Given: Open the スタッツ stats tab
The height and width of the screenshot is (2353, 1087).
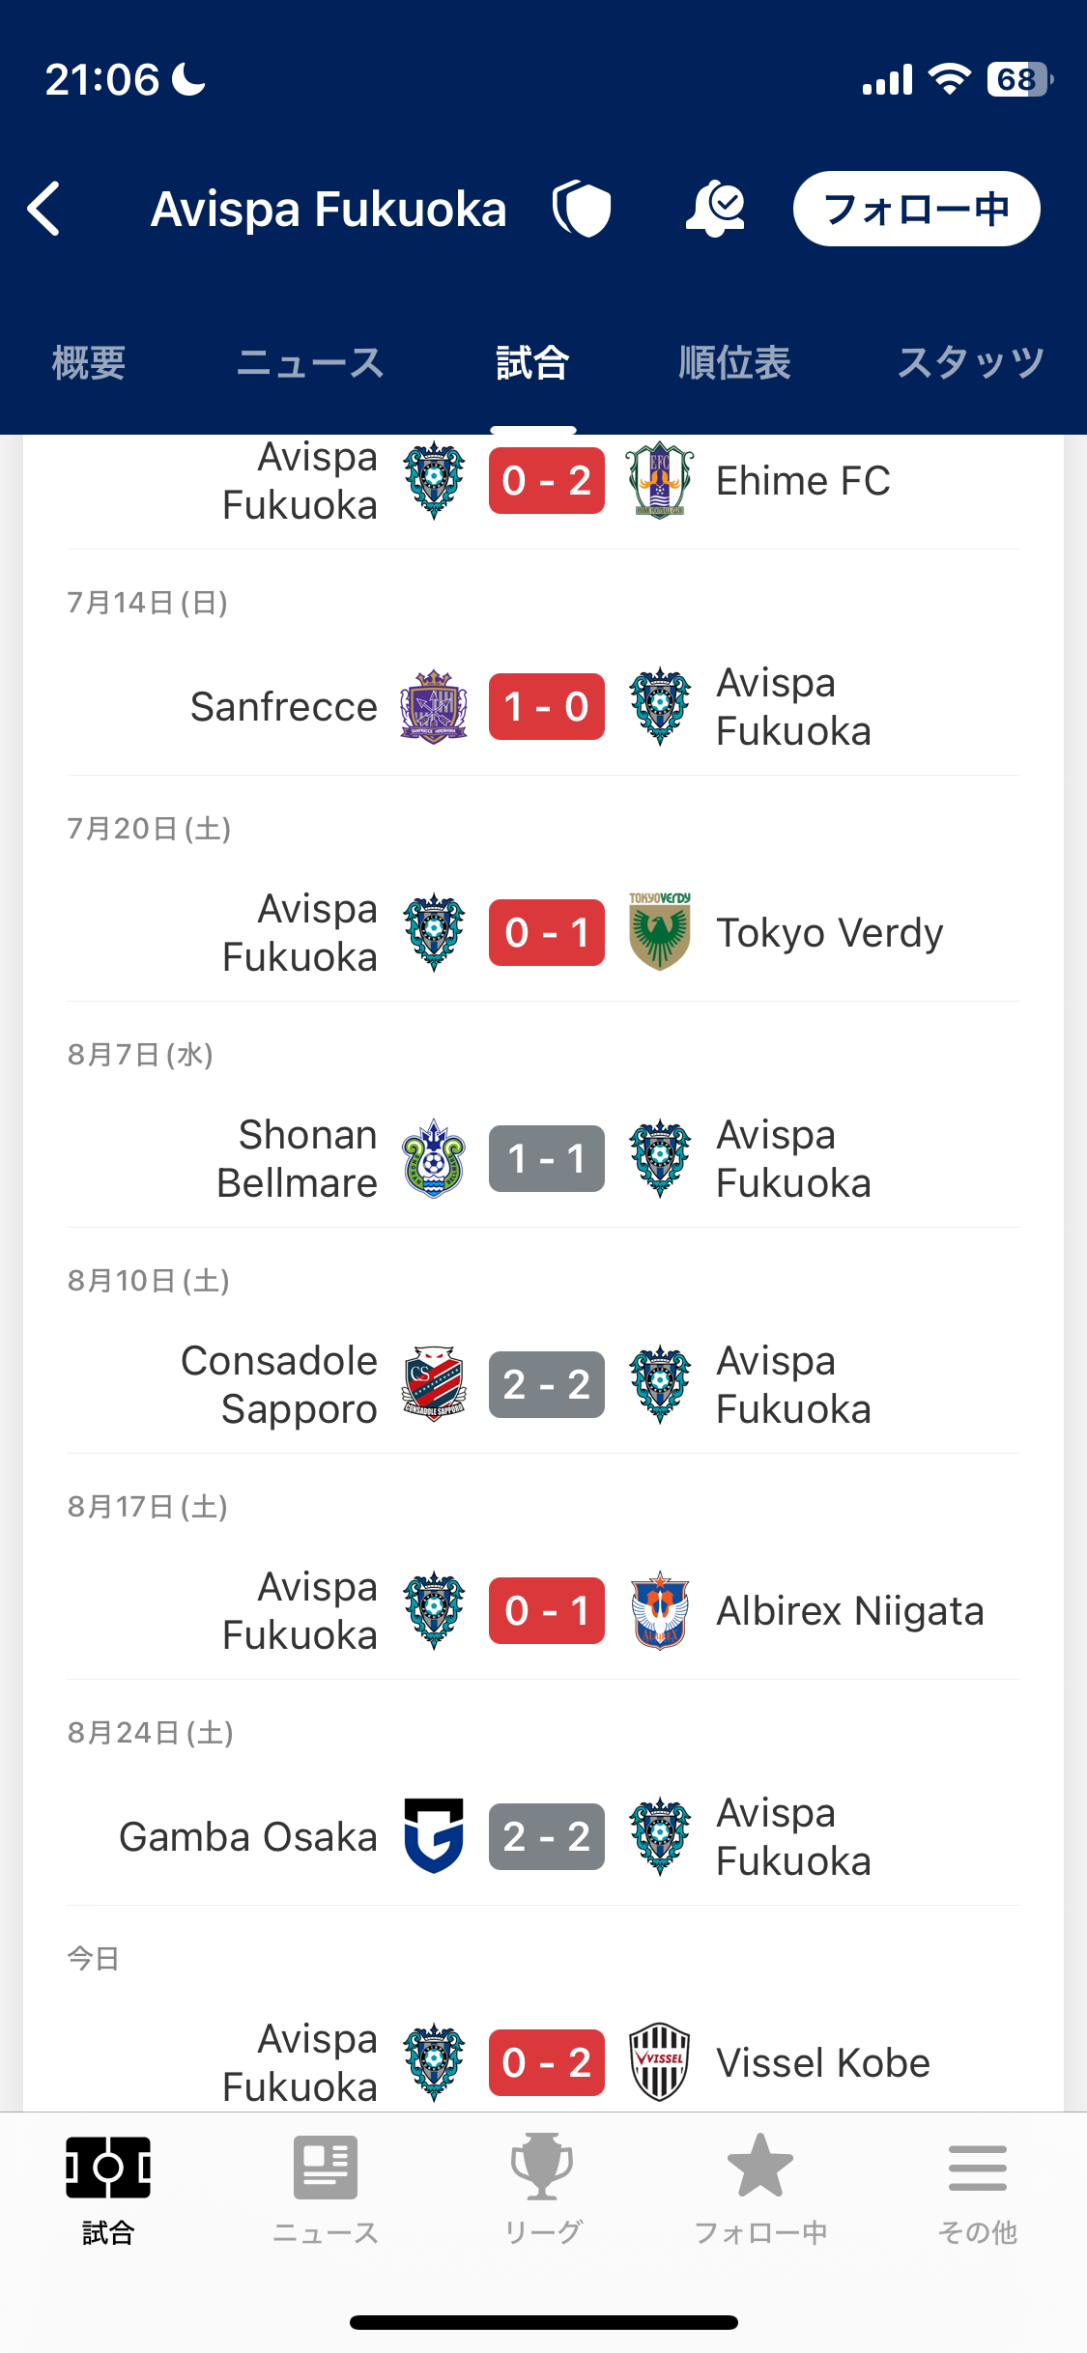Looking at the screenshot, I should (x=970, y=364).
